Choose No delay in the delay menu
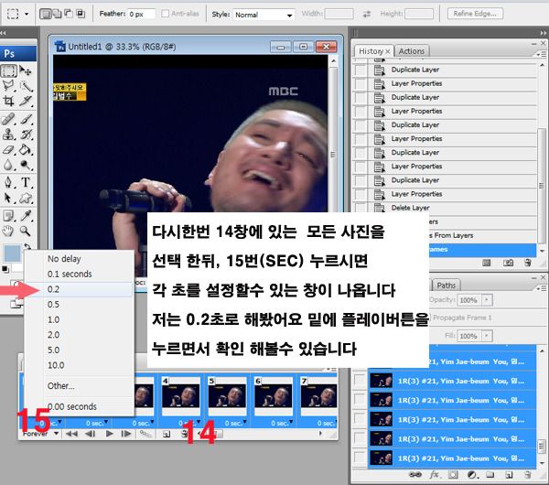Viewport: 549px width, 485px height. point(80,259)
